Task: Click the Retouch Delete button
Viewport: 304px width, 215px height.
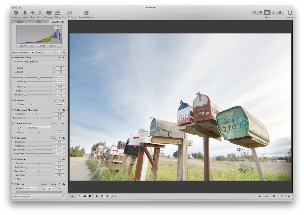Action: [x=59, y=104]
